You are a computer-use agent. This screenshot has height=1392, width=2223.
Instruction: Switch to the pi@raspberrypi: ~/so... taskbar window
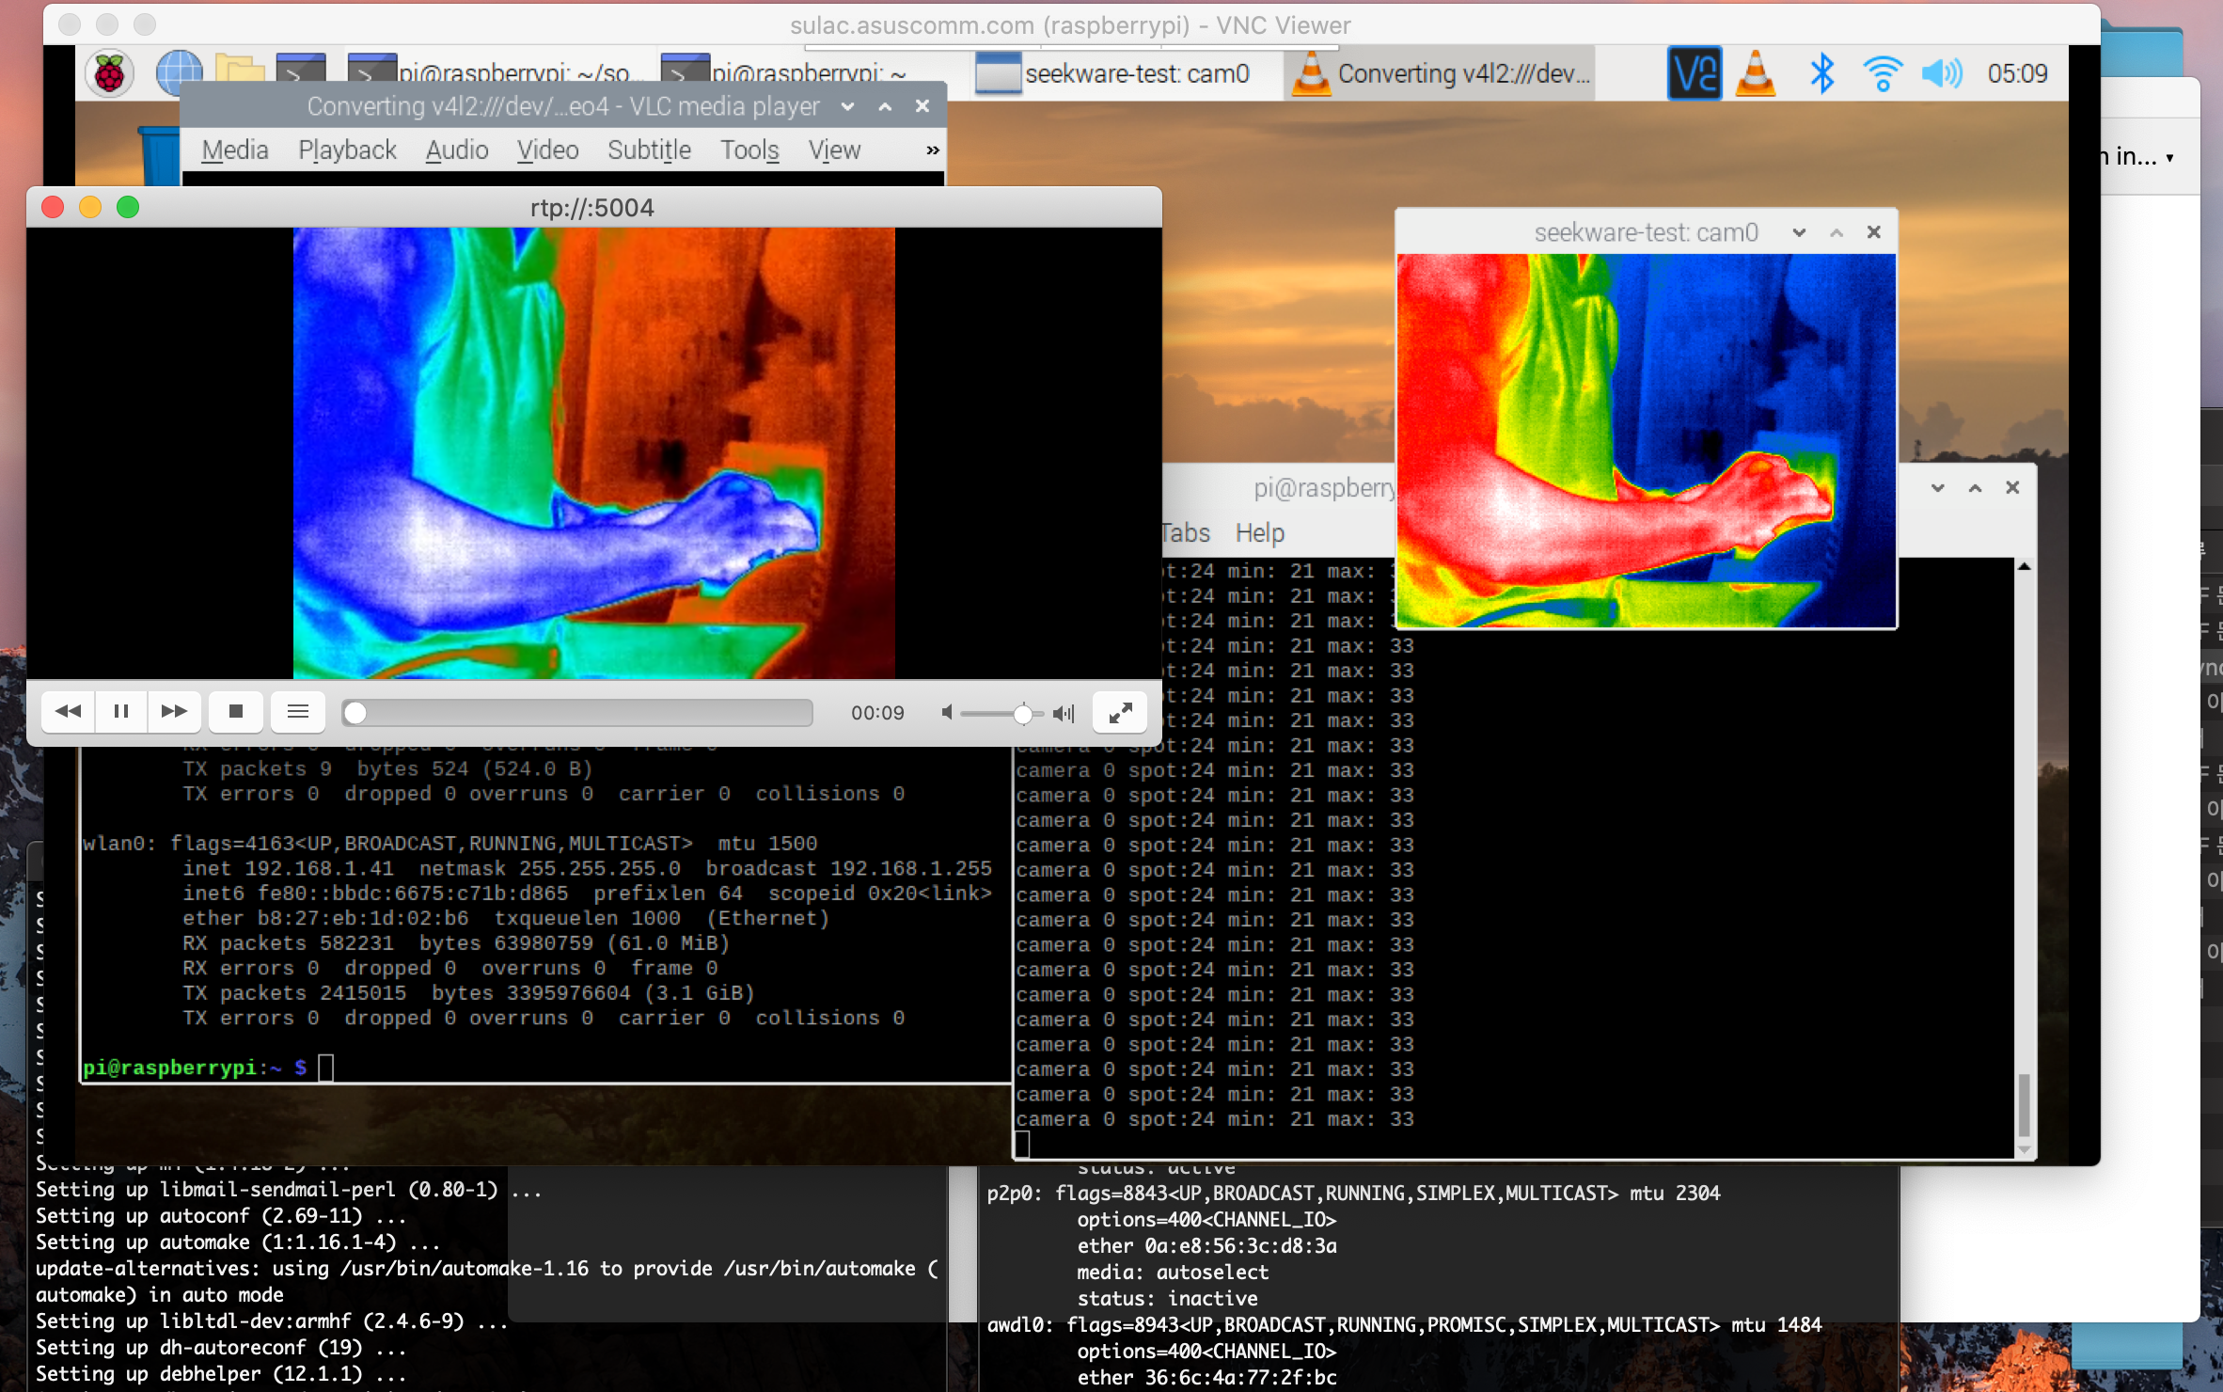495,72
